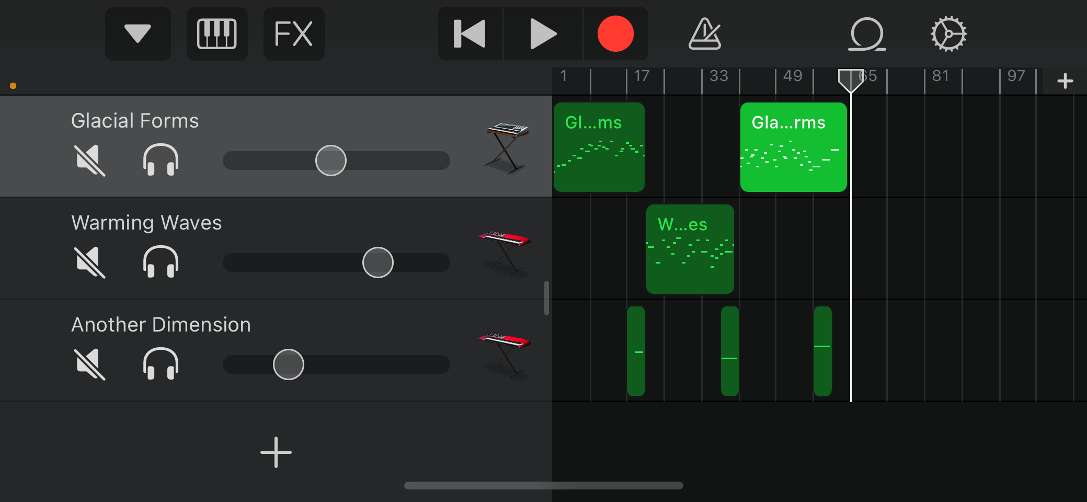Click bar 17 on the ruler
1087x502 pixels.
click(x=642, y=76)
